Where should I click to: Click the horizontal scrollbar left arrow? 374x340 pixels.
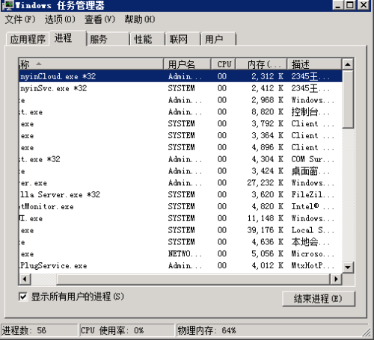click(x=25, y=279)
